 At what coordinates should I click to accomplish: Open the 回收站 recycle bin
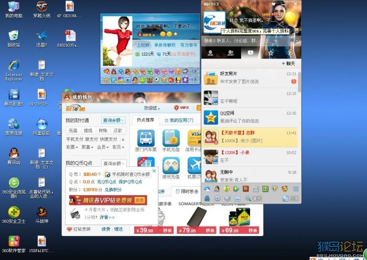click(14, 39)
